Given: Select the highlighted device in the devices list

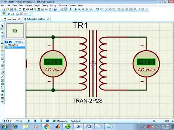Looking at the screenshot, I should click(15, 48).
